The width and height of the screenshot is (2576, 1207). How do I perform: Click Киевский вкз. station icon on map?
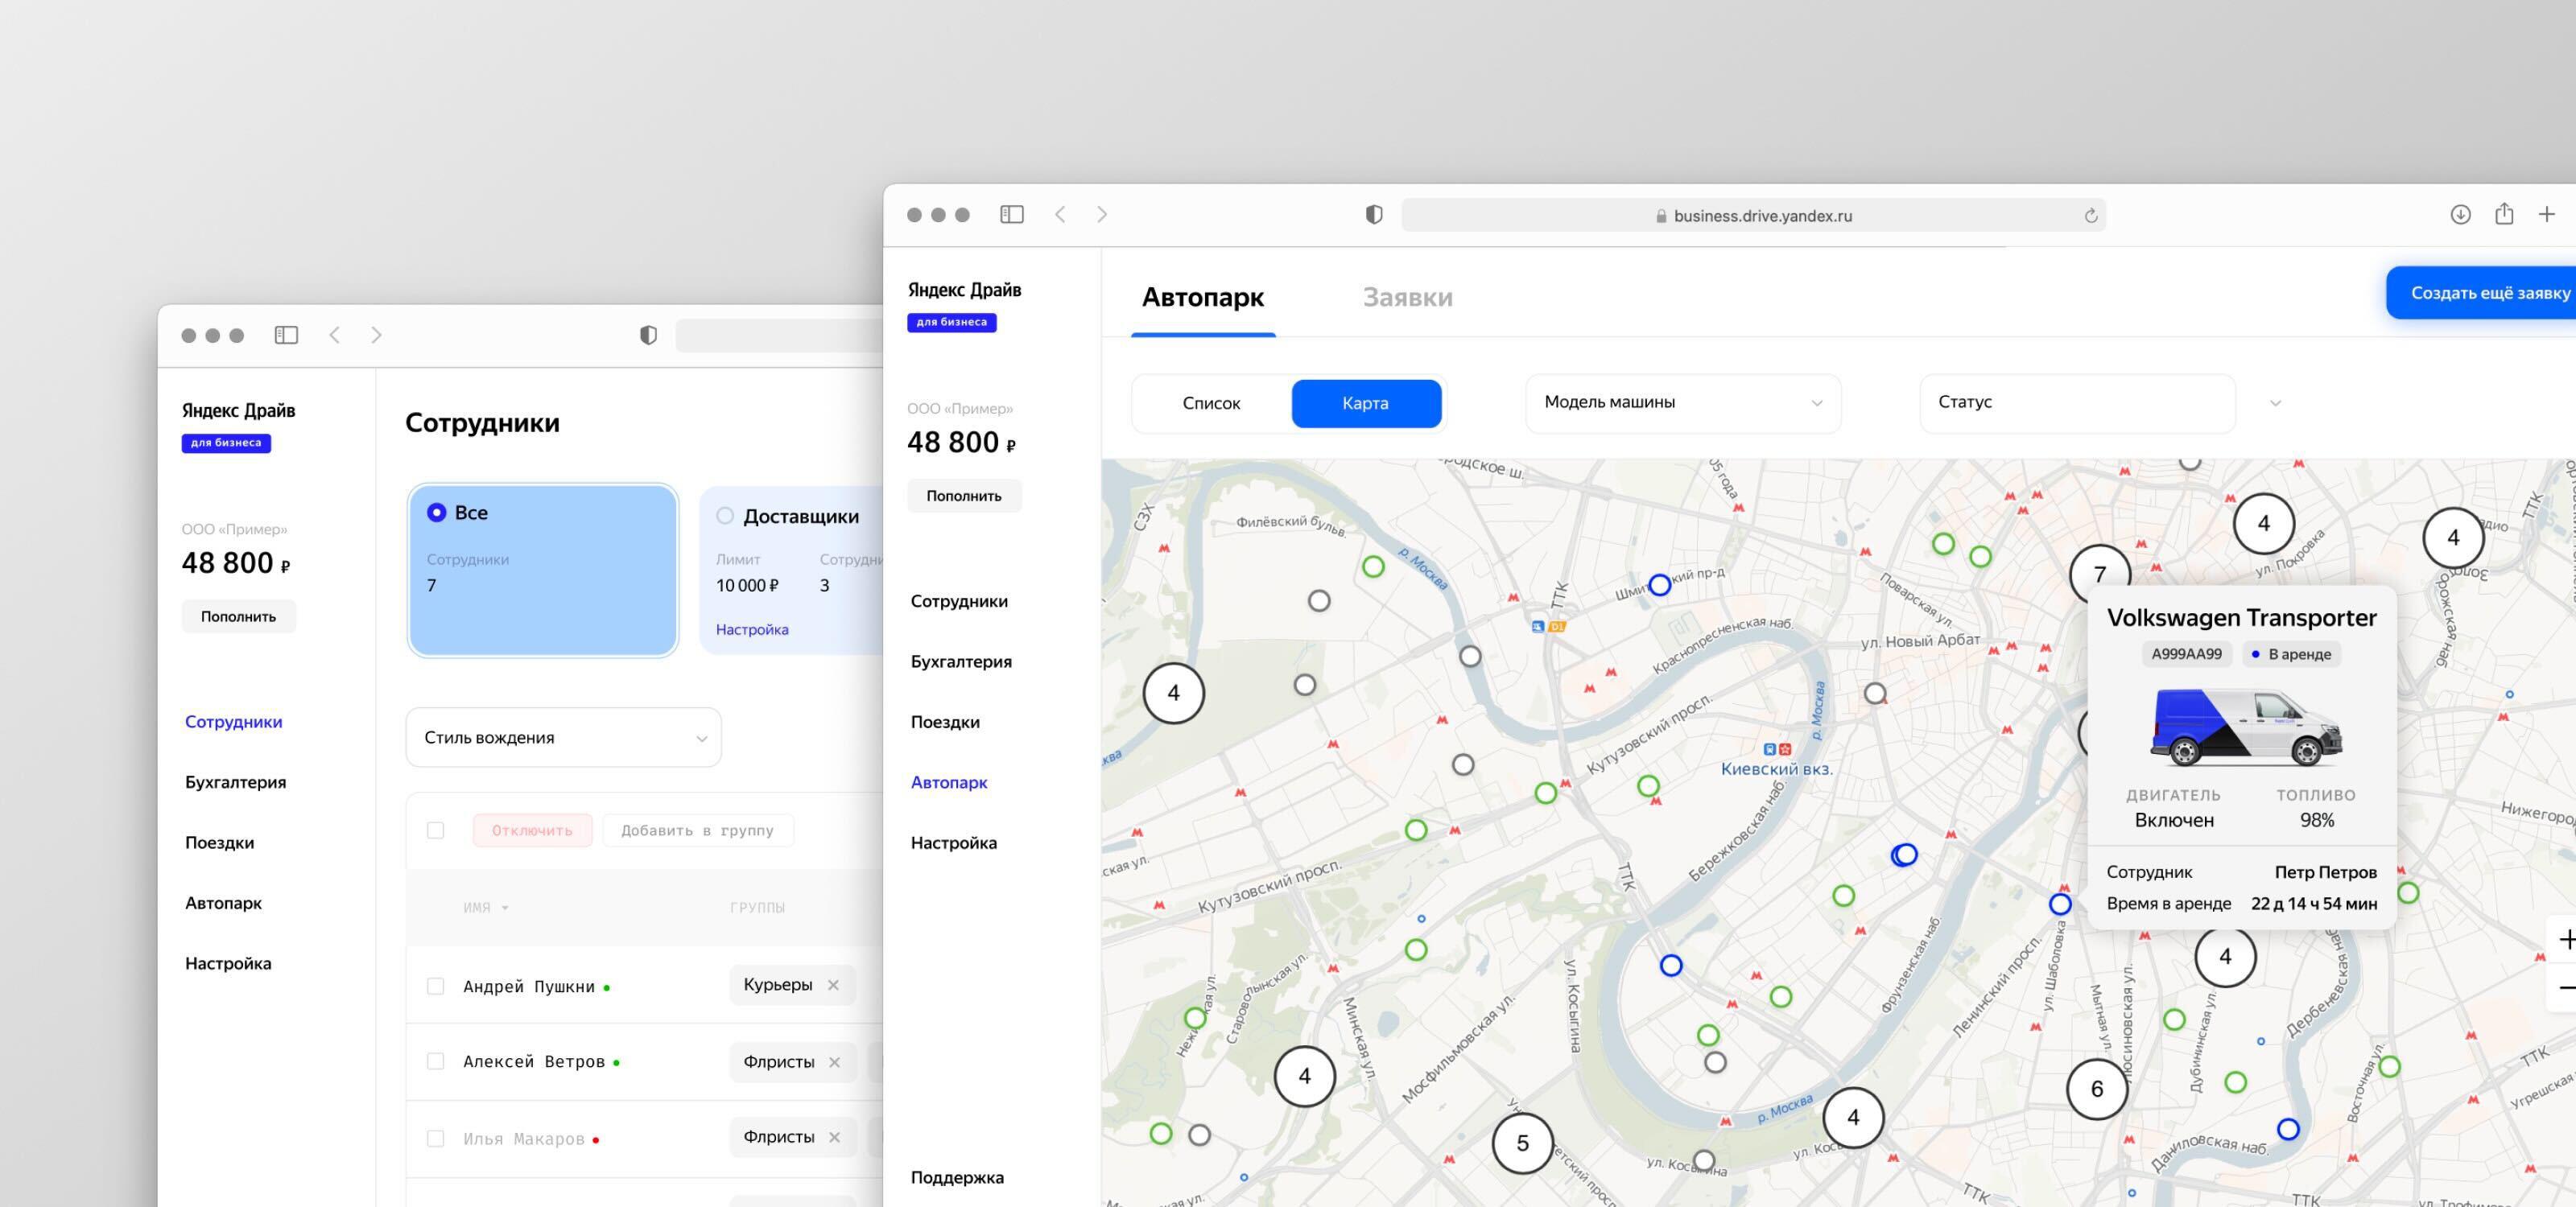tap(1777, 749)
